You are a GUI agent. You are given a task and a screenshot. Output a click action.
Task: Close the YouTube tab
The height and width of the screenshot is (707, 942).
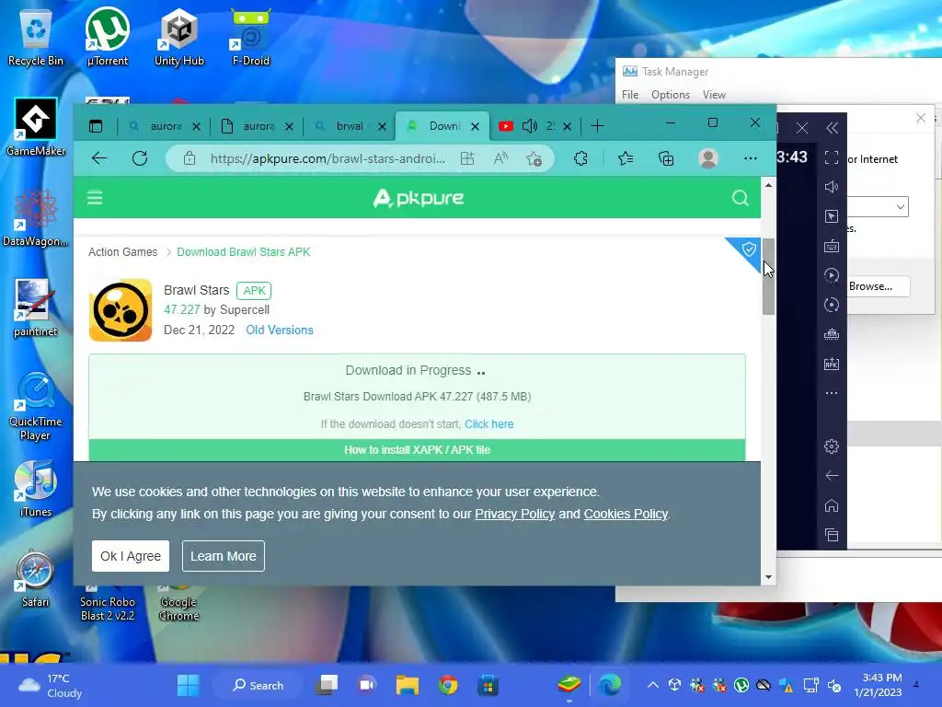tap(567, 126)
